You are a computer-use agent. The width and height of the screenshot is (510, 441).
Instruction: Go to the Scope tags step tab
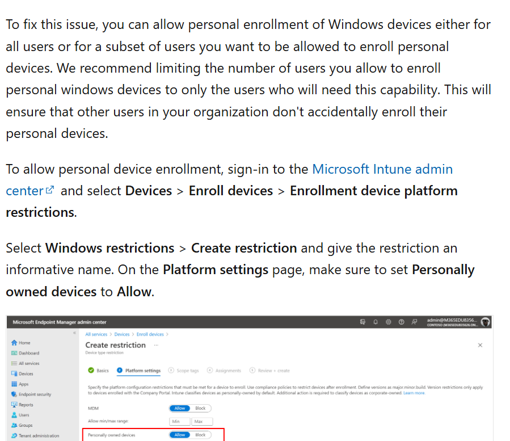click(x=183, y=371)
